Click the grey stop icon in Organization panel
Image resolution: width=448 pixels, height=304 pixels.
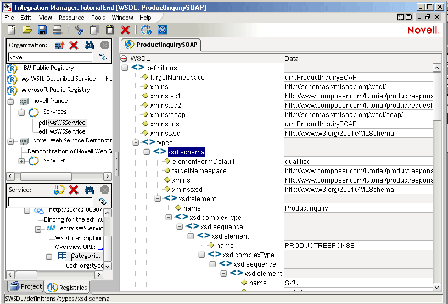104,45
